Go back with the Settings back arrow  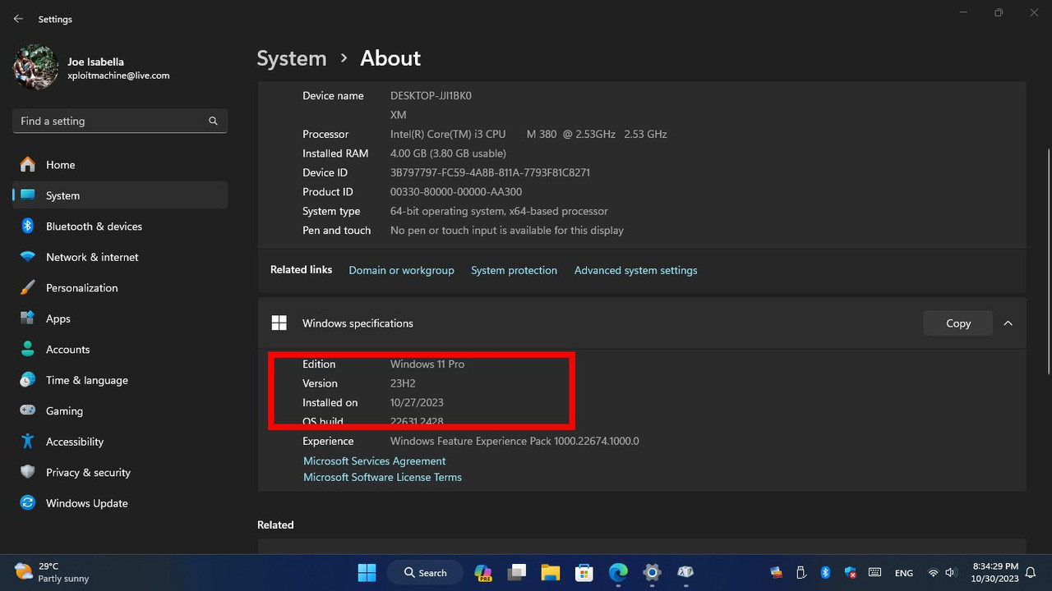(x=18, y=19)
